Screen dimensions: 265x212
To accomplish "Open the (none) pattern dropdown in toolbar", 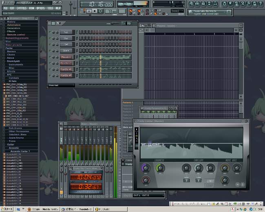I will [x=177, y=11].
